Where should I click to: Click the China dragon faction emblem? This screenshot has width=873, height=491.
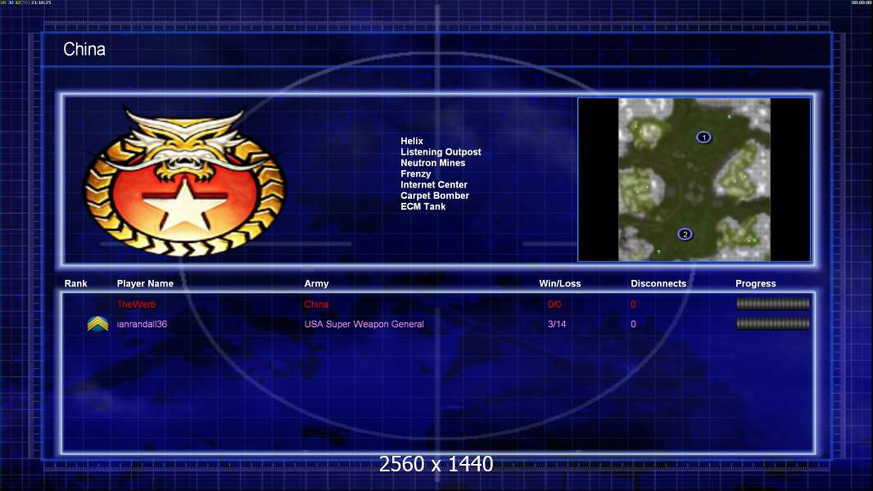pos(185,182)
